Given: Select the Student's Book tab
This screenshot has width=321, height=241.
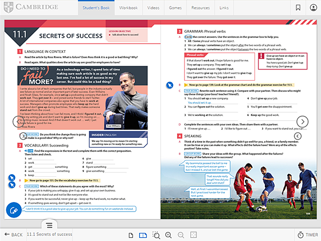Looking at the screenshot, I should (x=96, y=8).
